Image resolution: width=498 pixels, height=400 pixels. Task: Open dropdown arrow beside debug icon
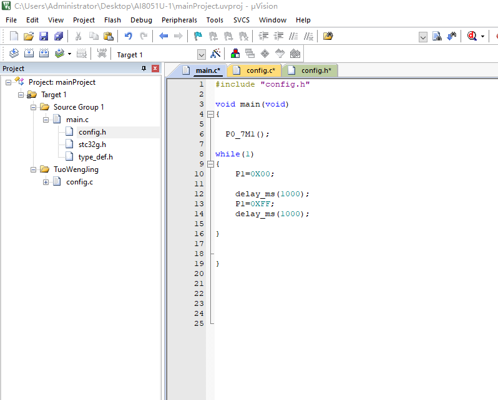tap(483, 37)
